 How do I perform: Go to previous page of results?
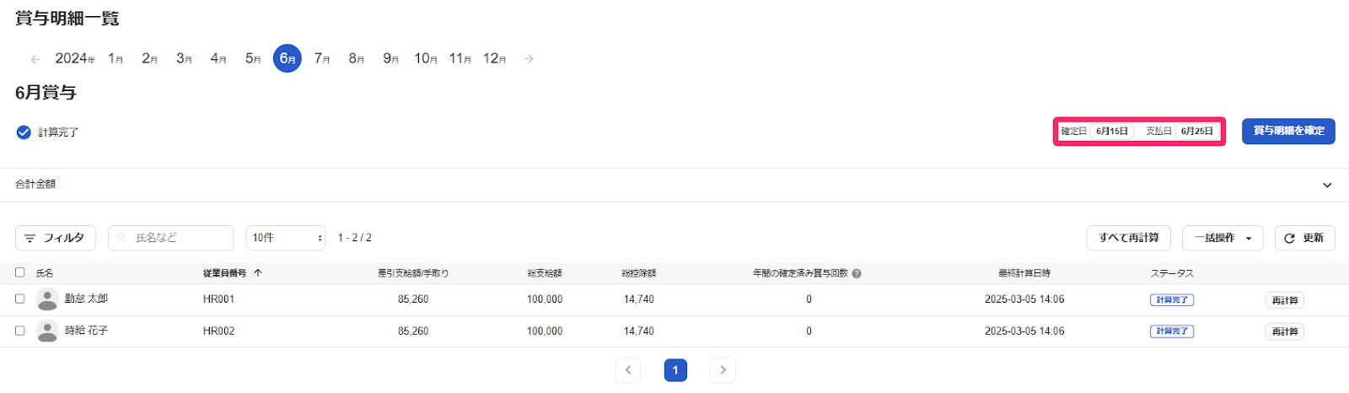tap(628, 370)
